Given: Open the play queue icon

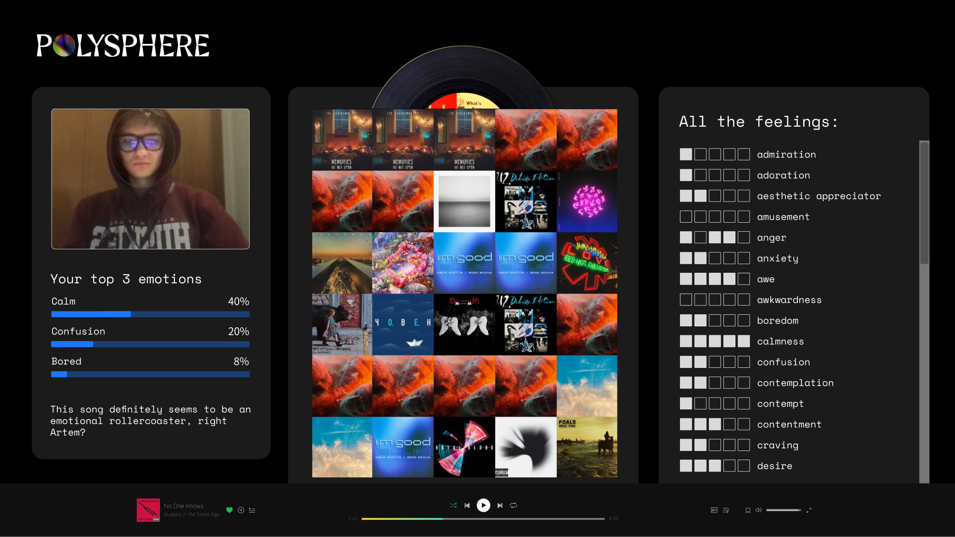Looking at the screenshot, I should pyautogui.click(x=726, y=510).
